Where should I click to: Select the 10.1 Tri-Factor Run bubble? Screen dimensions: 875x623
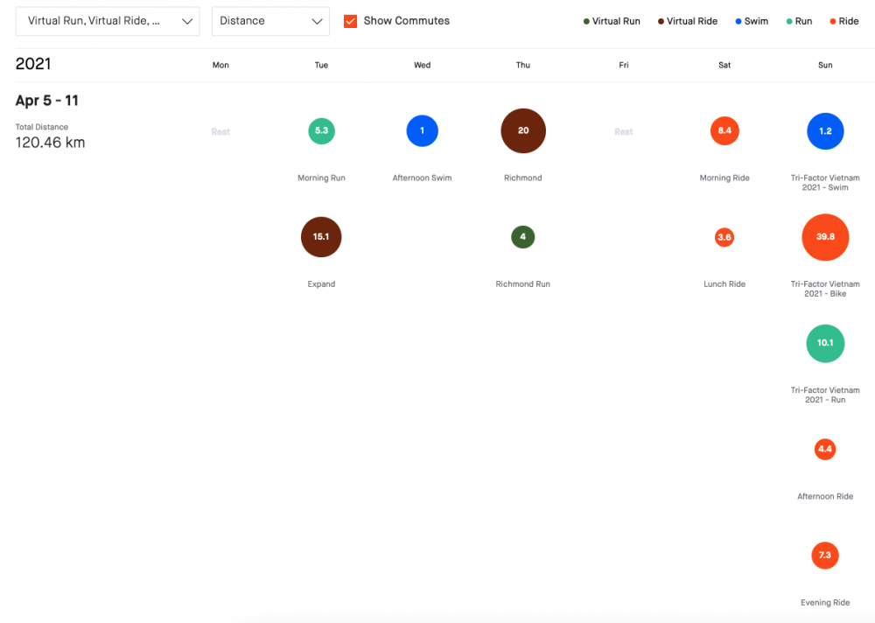tap(825, 343)
